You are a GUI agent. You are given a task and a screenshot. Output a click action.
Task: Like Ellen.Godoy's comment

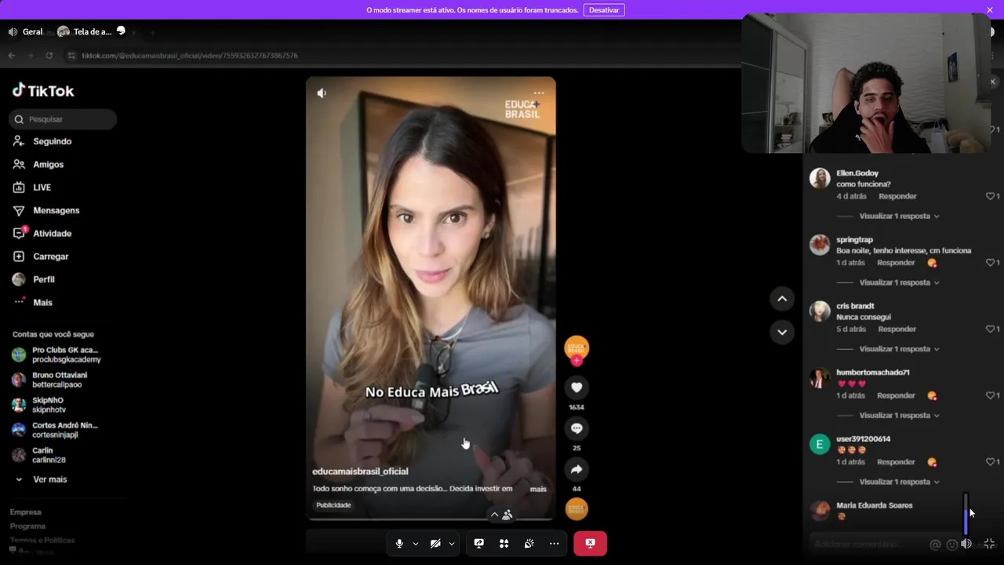point(990,196)
